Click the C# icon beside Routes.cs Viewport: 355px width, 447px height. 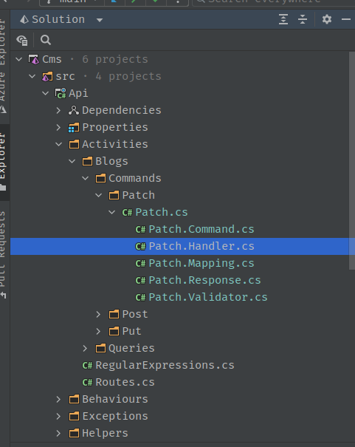point(87,382)
